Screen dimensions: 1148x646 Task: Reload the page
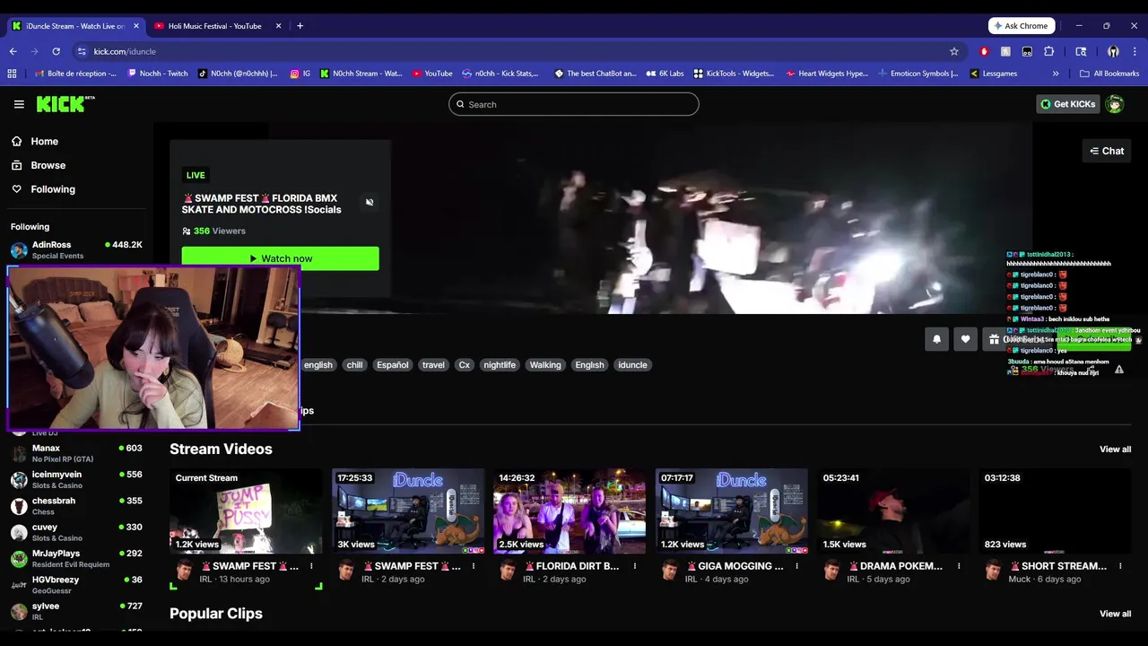click(x=56, y=51)
